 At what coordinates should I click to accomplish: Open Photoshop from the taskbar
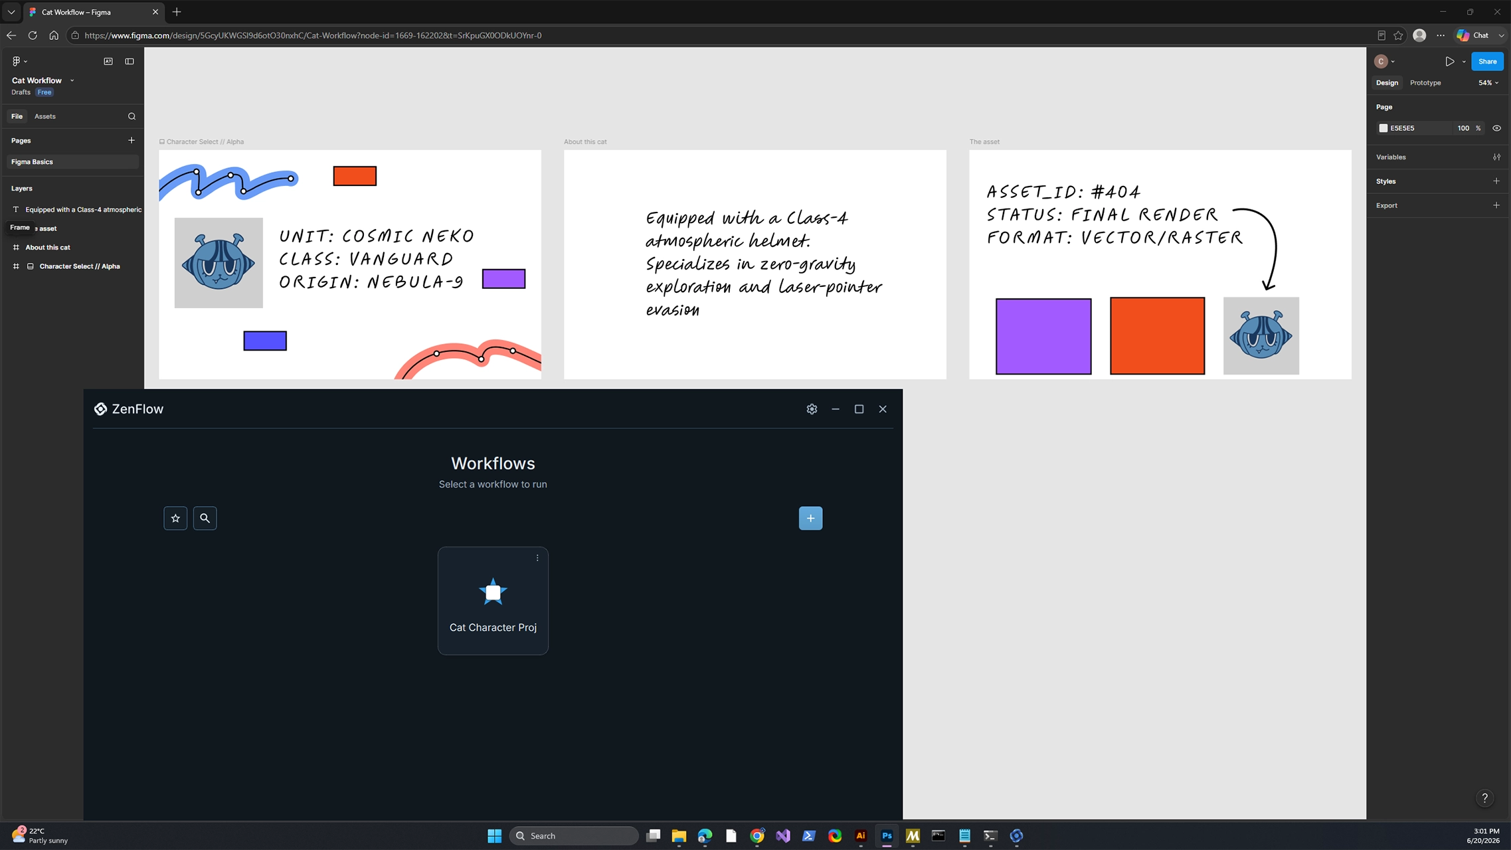pos(887,835)
